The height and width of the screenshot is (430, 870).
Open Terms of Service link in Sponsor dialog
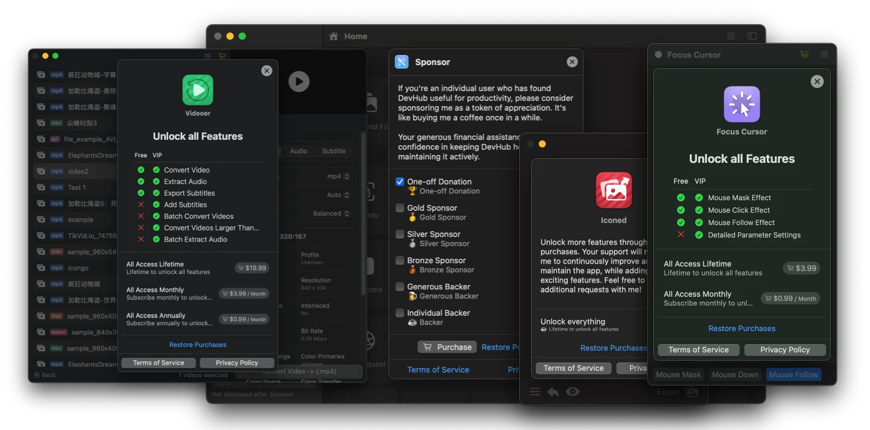point(439,370)
